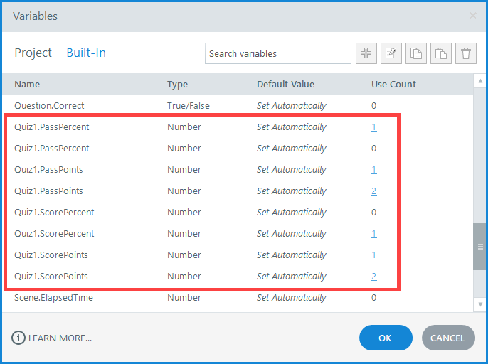
Task: Close the Variables dialog with X
Action: [473, 16]
